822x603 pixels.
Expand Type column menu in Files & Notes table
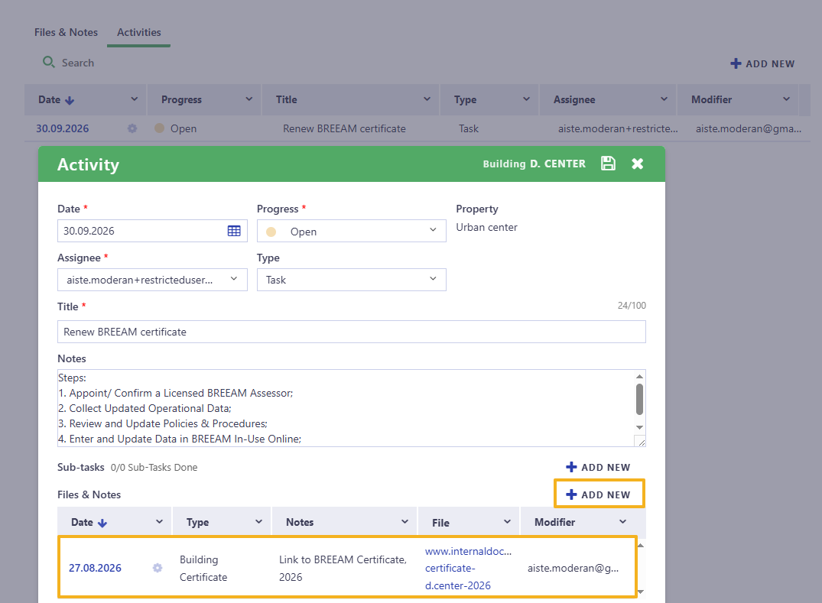point(259,522)
